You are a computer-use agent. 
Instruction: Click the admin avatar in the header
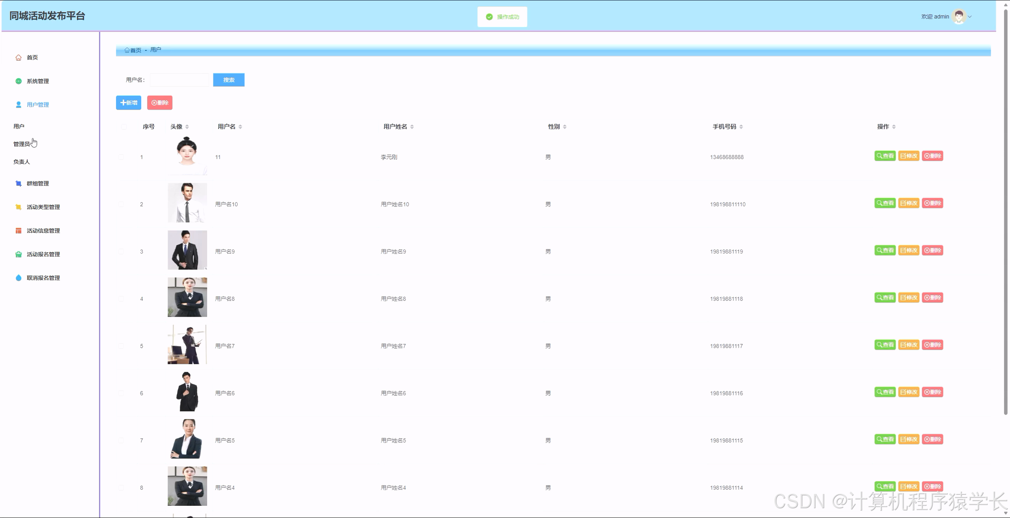pos(959,17)
